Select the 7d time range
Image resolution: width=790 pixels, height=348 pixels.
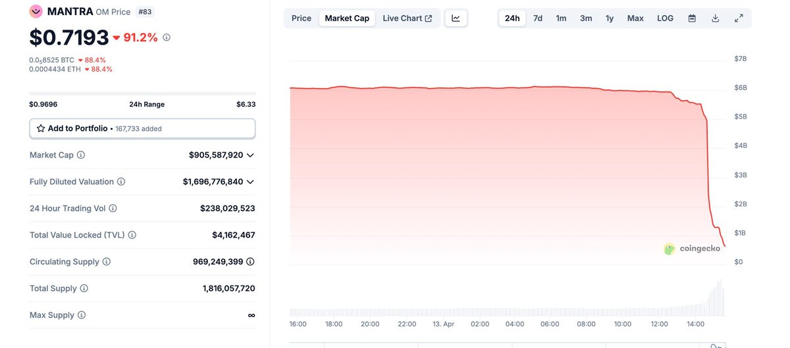538,18
